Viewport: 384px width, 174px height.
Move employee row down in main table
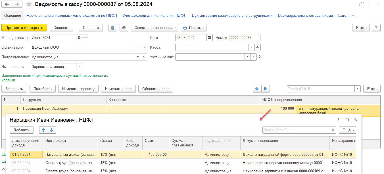[x=265, y=89]
